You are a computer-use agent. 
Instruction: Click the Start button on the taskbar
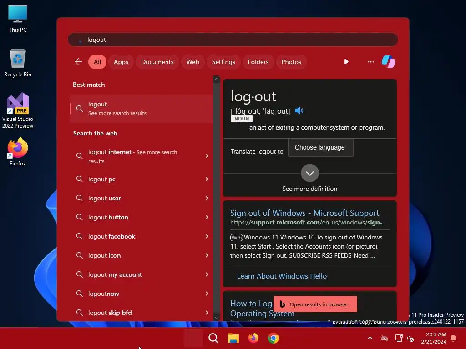pyautogui.click(x=193, y=338)
